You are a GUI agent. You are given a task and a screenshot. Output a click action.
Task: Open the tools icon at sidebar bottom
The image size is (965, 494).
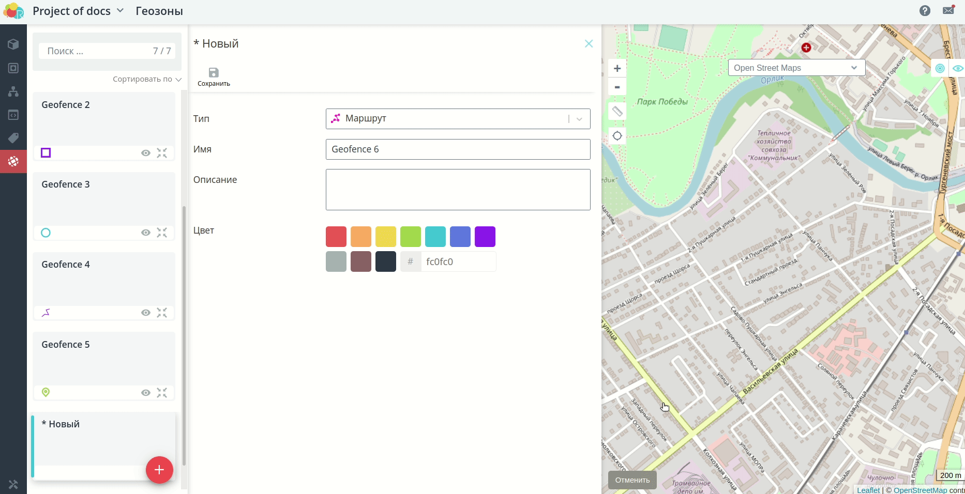(x=13, y=484)
